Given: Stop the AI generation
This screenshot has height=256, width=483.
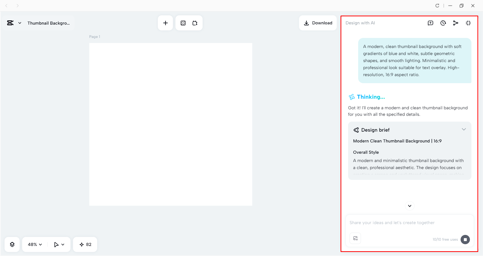Looking at the screenshot, I should click(x=465, y=239).
